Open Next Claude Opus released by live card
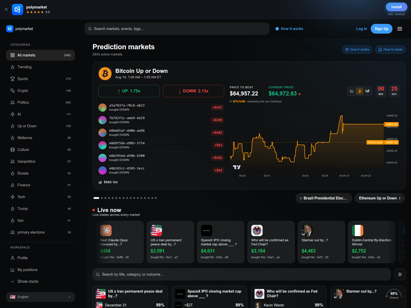This screenshot has width=411, height=308. [x=120, y=242]
